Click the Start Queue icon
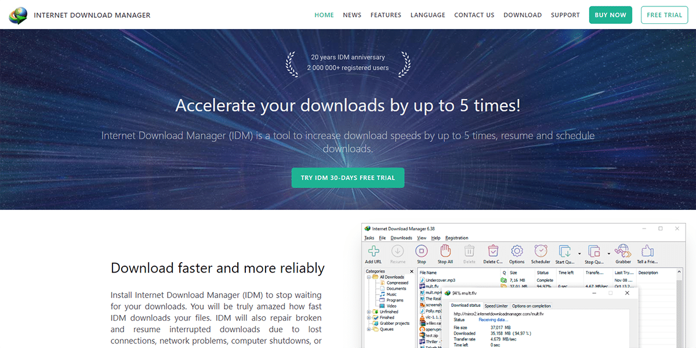Image resolution: width=696 pixels, height=348 pixels. (565, 251)
